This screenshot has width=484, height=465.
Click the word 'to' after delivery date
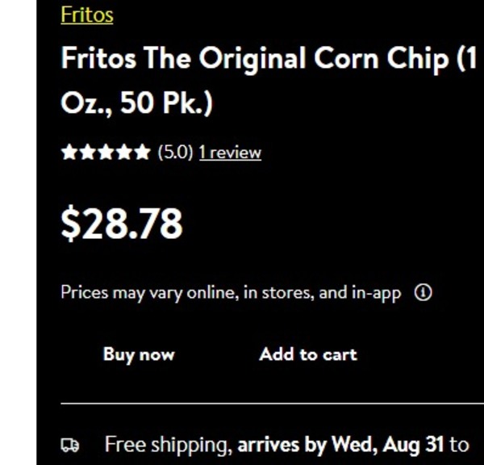[x=458, y=444]
